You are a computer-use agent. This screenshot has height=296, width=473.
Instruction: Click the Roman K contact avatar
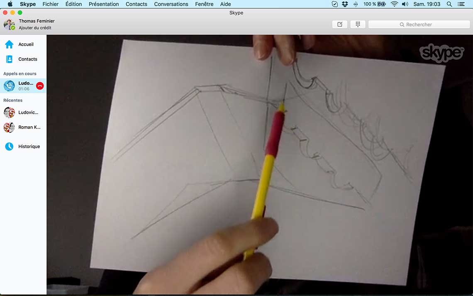click(10, 127)
